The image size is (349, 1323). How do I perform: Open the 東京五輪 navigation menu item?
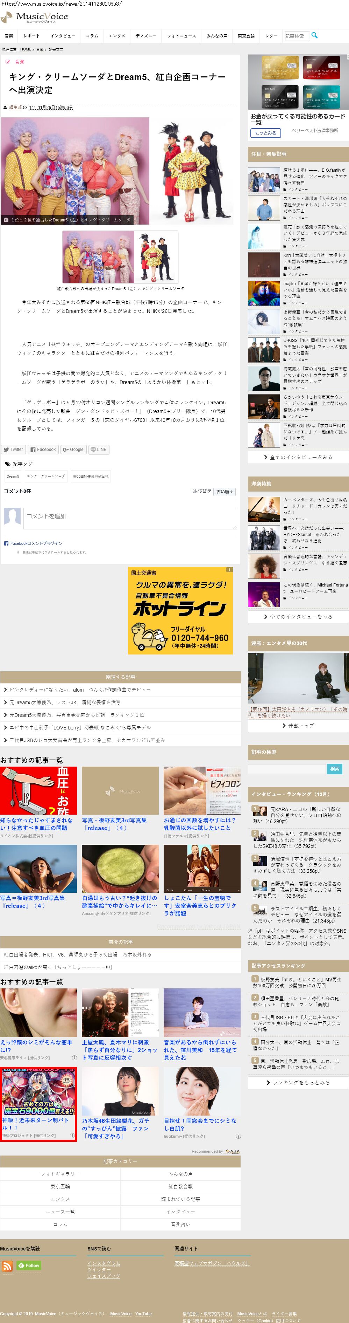pos(246,36)
